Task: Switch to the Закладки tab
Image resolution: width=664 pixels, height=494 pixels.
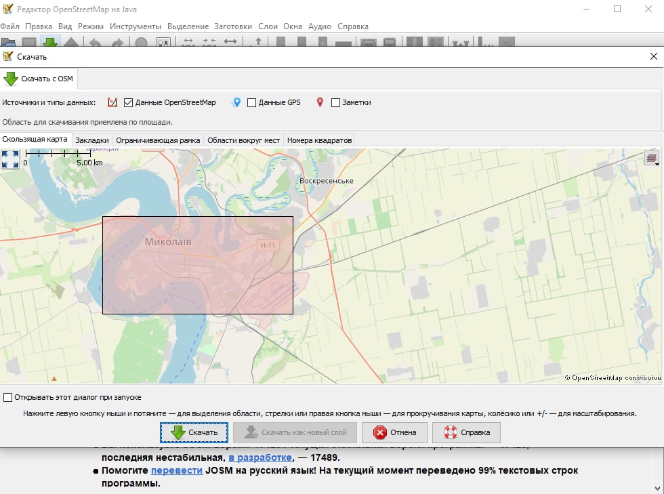Action: 92,140
